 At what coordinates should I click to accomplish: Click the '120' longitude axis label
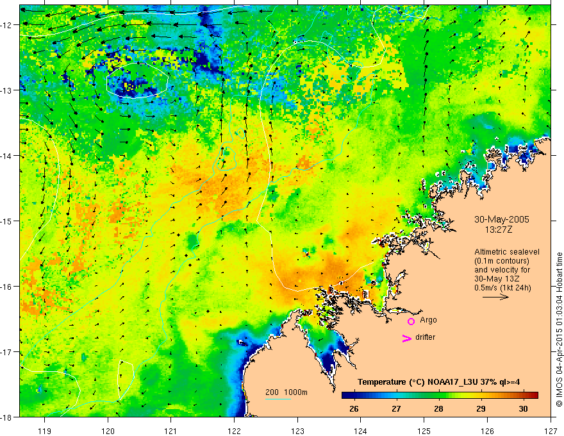(108, 431)
